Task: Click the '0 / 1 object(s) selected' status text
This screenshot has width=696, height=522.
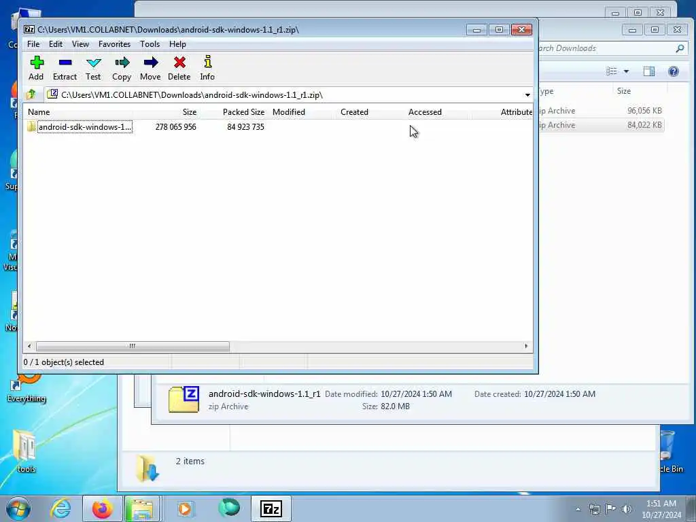Action: click(63, 362)
